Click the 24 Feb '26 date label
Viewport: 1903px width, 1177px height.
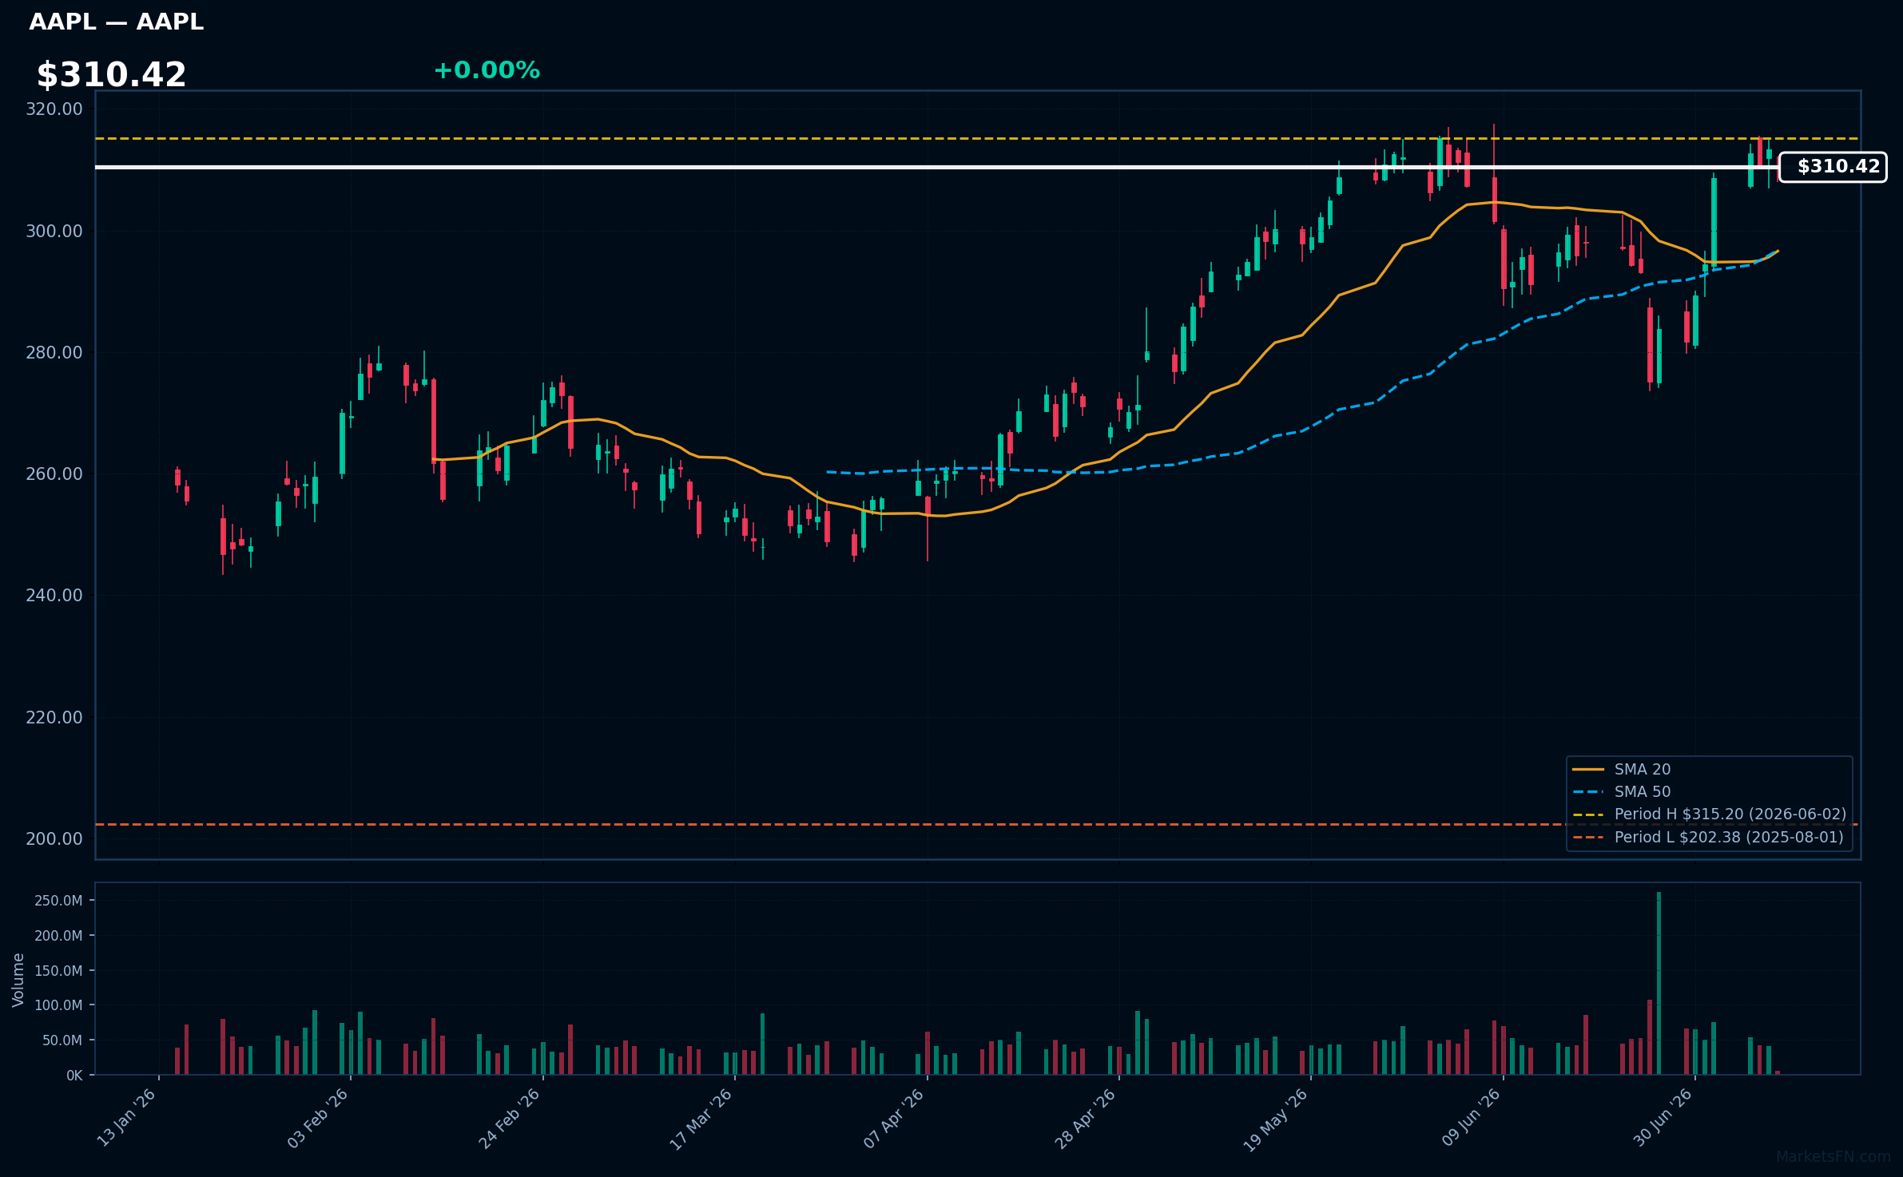(x=510, y=1118)
